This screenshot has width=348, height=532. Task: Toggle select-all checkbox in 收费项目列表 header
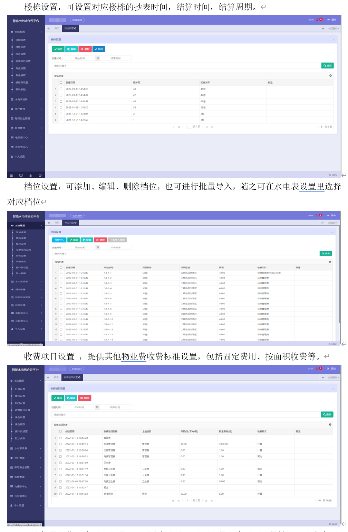click(x=60, y=431)
